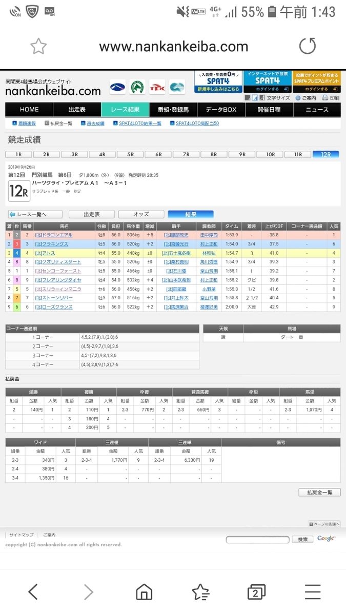Open horse アトス details
This screenshot has height=615, width=346.
[x=45, y=253]
